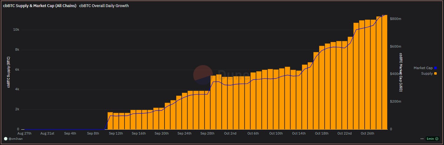Click the $800m right axis label
The width and height of the screenshot is (444, 145).
tap(395, 19)
